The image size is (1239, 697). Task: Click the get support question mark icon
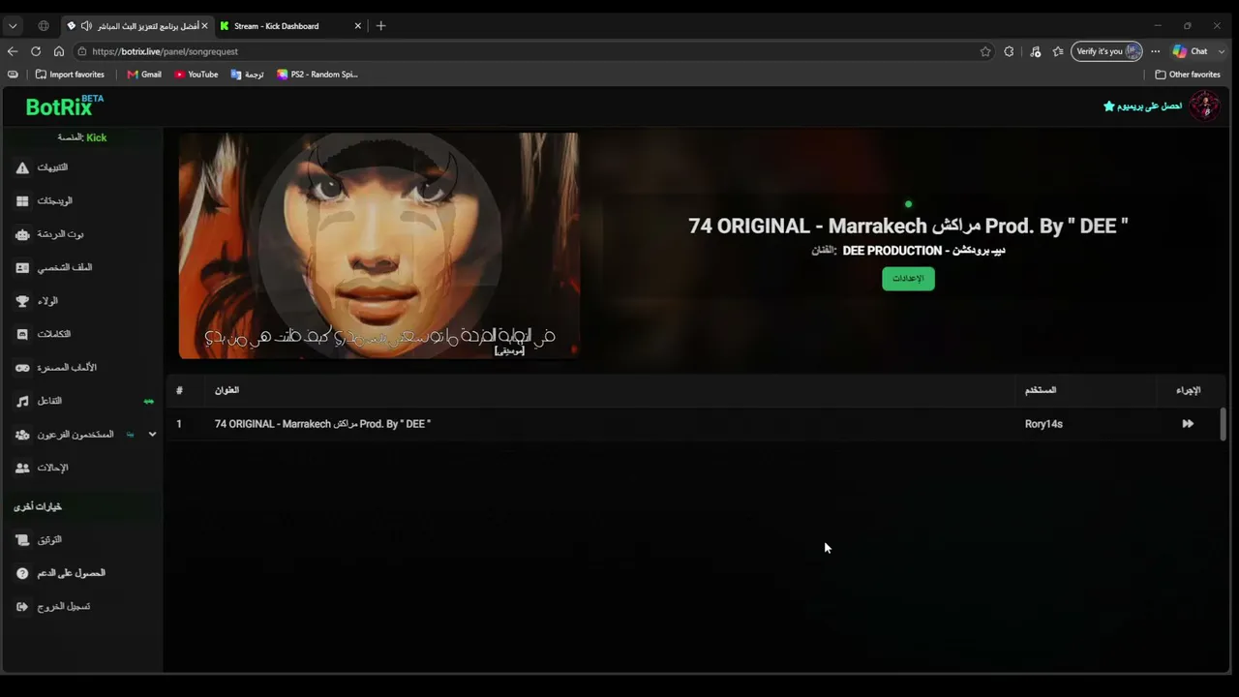click(22, 573)
